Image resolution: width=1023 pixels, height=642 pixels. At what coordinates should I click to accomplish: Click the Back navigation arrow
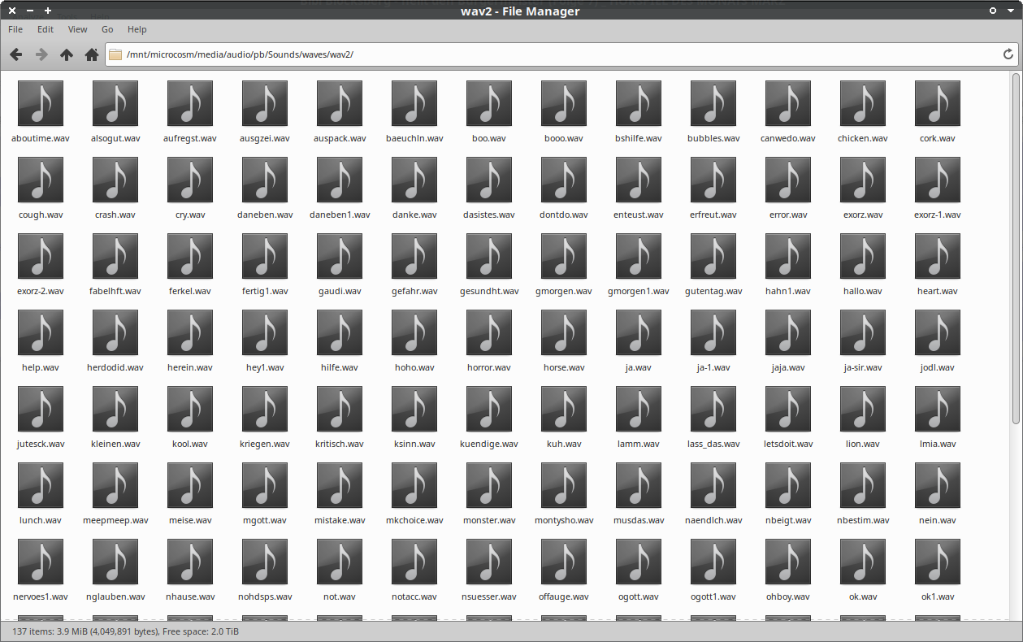15,54
